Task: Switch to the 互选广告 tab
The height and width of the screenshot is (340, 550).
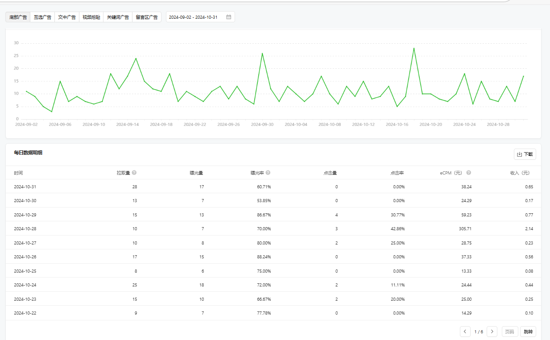Action: (42, 17)
